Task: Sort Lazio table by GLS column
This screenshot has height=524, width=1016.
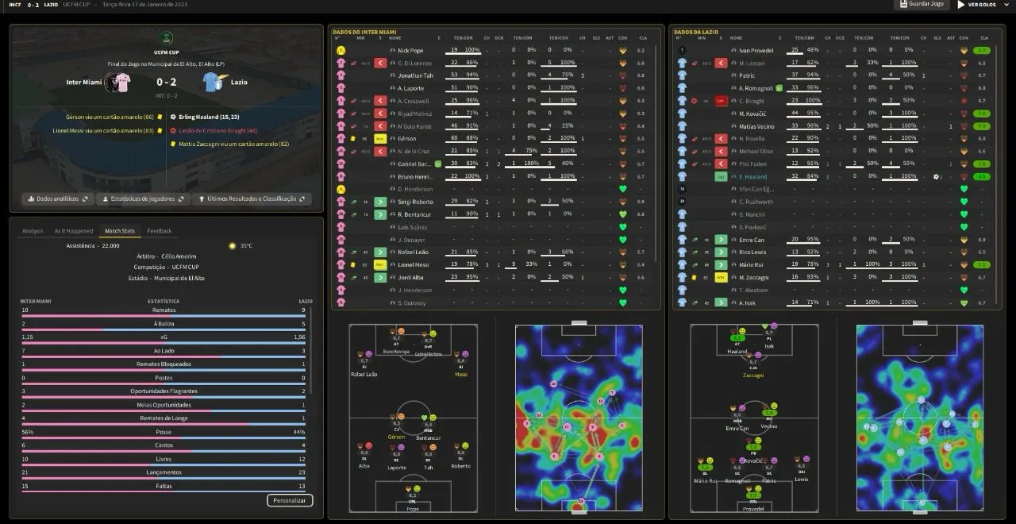Action: click(x=937, y=38)
